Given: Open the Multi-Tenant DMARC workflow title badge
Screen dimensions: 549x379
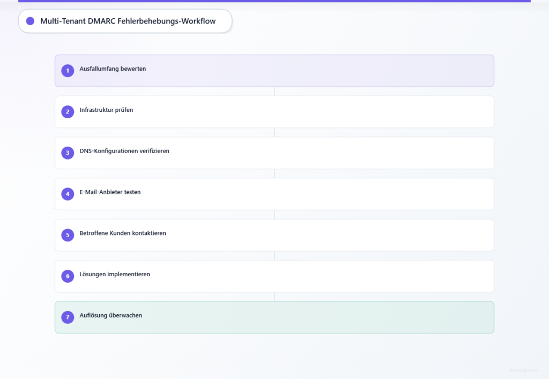Looking at the screenshot, I should (x=125, y=21).
